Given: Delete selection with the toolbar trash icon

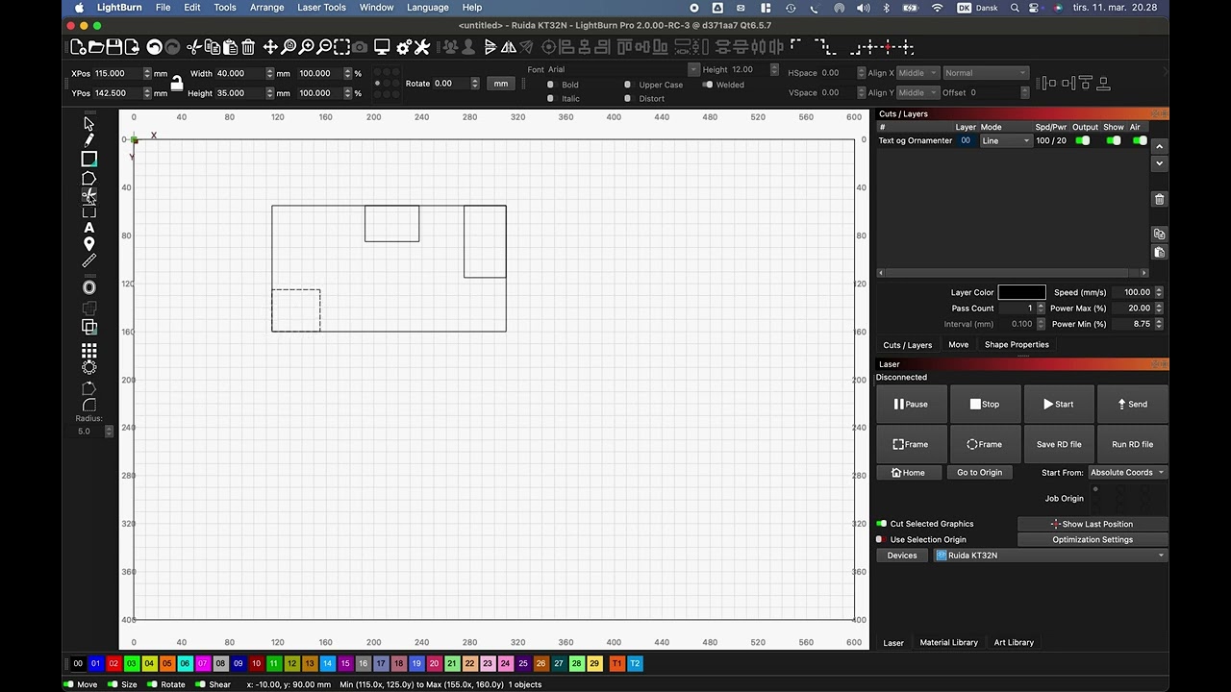Looking at the screenshot, I should pos(248,47).
